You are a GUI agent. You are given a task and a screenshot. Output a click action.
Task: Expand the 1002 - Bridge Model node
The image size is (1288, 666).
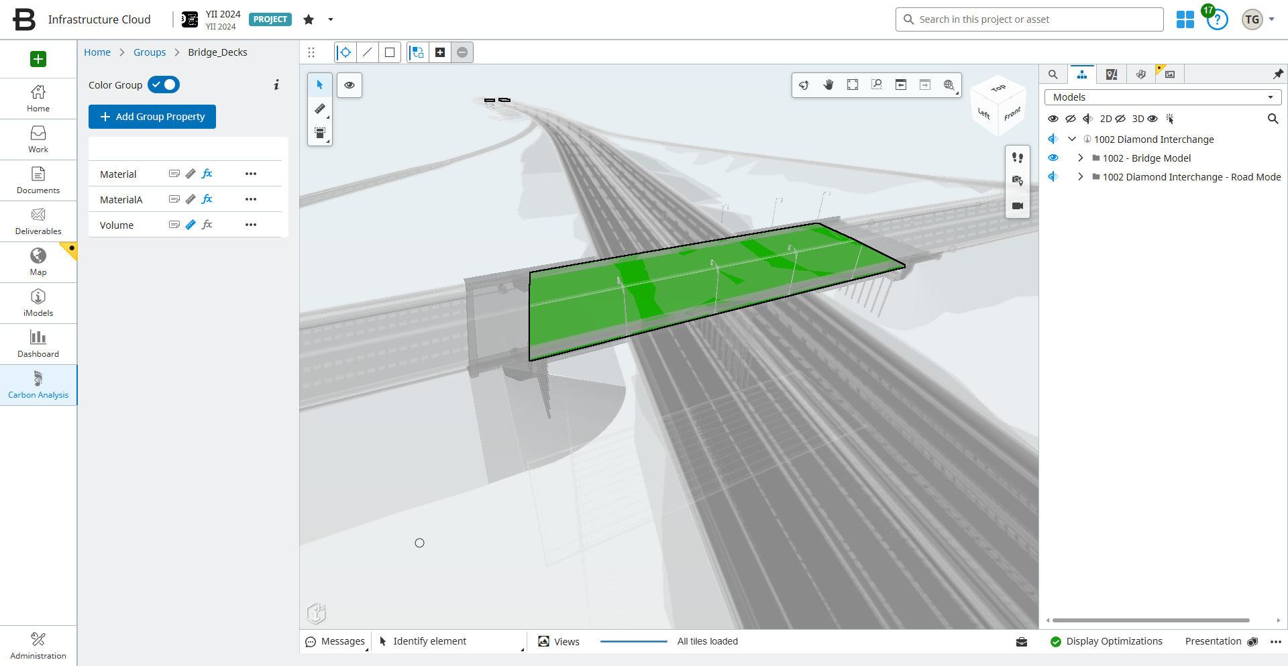click(1080, 158)
